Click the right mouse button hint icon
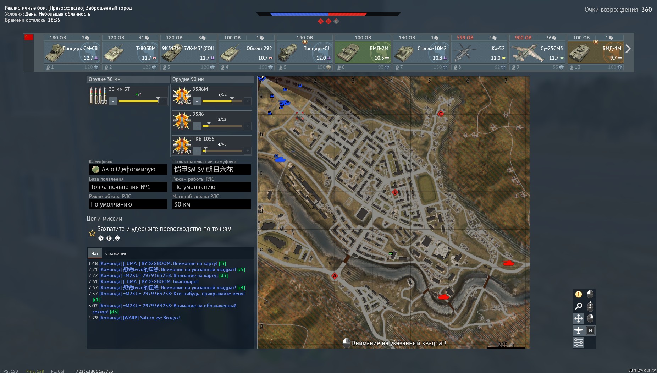 [x=590, y=318]
